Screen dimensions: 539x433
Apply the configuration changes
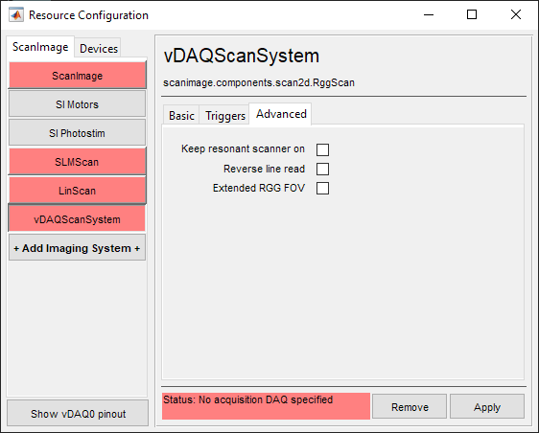(487, 407)
